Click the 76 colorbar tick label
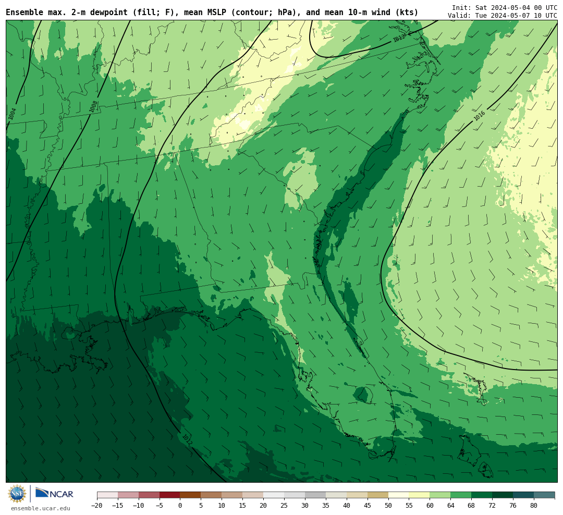Screen dimensions: 563x515 (x=513, y=506)
